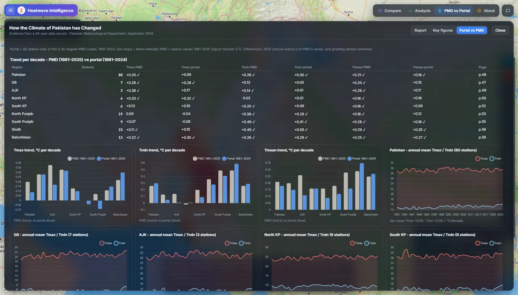The height and width of the screenshot is (295, 518).
Task: Open the hamburger menu in the top bar
Action: pyautogui.click(x=11, y=11)
